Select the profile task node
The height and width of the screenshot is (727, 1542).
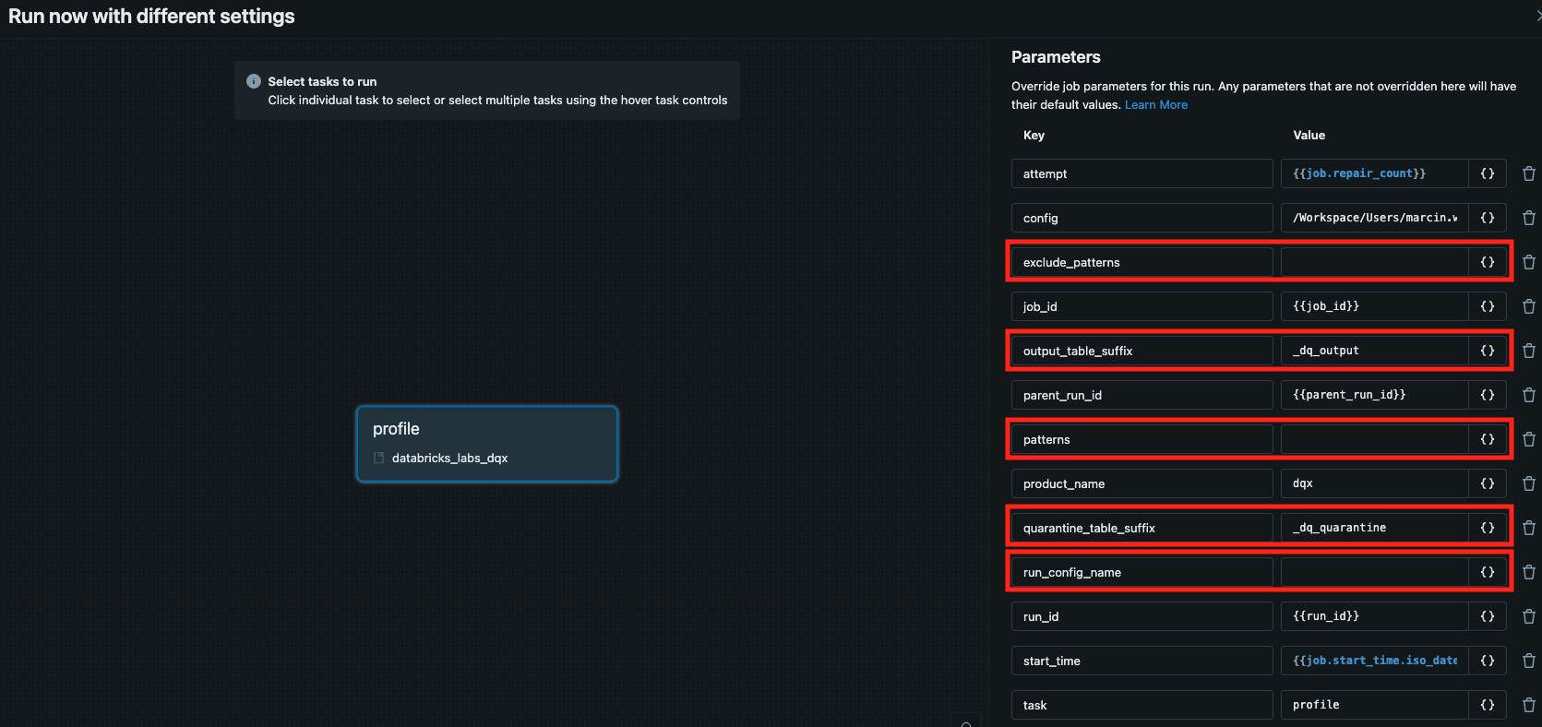[486, 444]
